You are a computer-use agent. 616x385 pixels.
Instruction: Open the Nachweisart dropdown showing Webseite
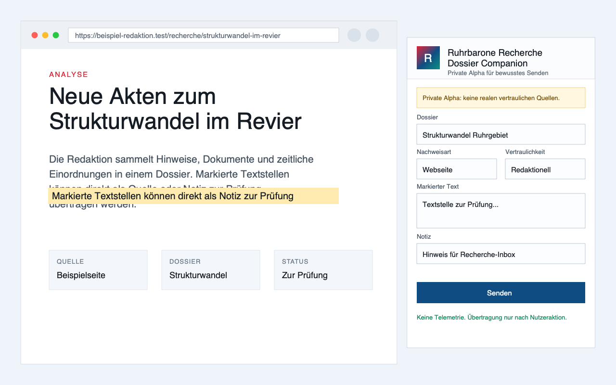pyautogui.click(x=457, y=169)
